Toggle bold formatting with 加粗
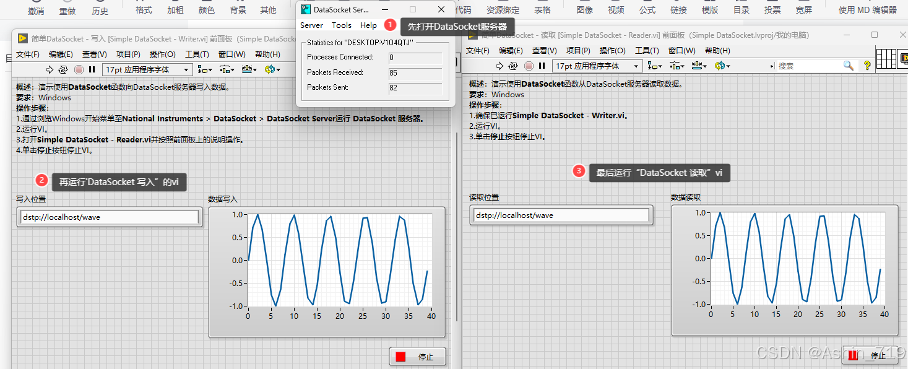Viewport: 908px width, 369px height. (174, 9)
